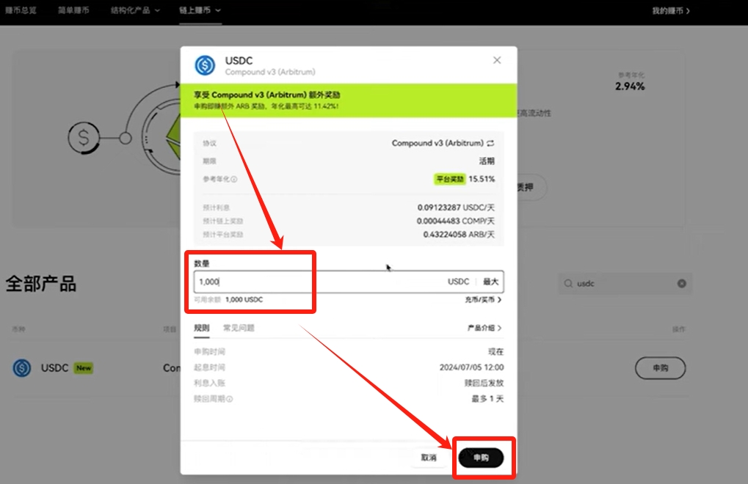Click the 15.51% reference APY value

click(x=482, y=179)
